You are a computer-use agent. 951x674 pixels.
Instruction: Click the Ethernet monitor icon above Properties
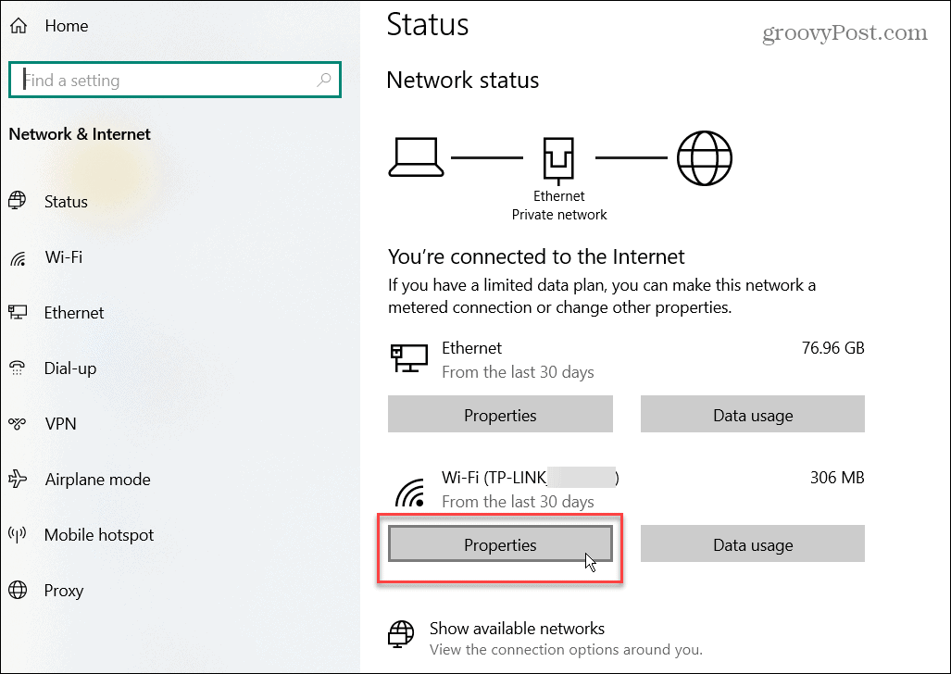click(407, 358)
